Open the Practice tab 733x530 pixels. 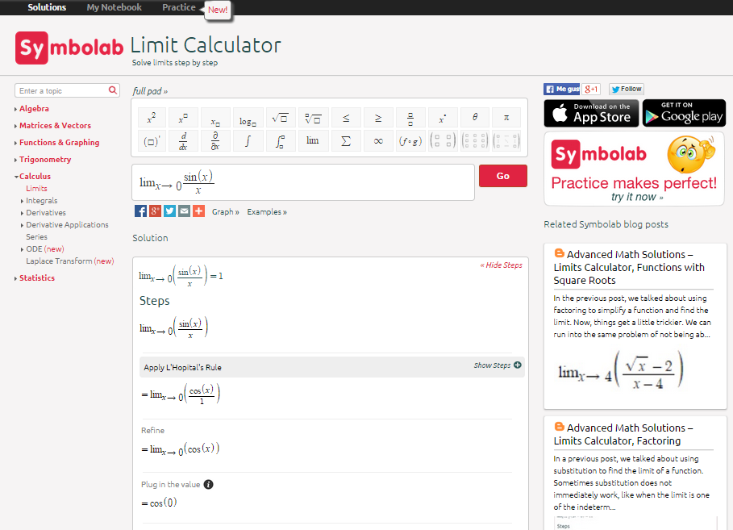pos(178,7)
